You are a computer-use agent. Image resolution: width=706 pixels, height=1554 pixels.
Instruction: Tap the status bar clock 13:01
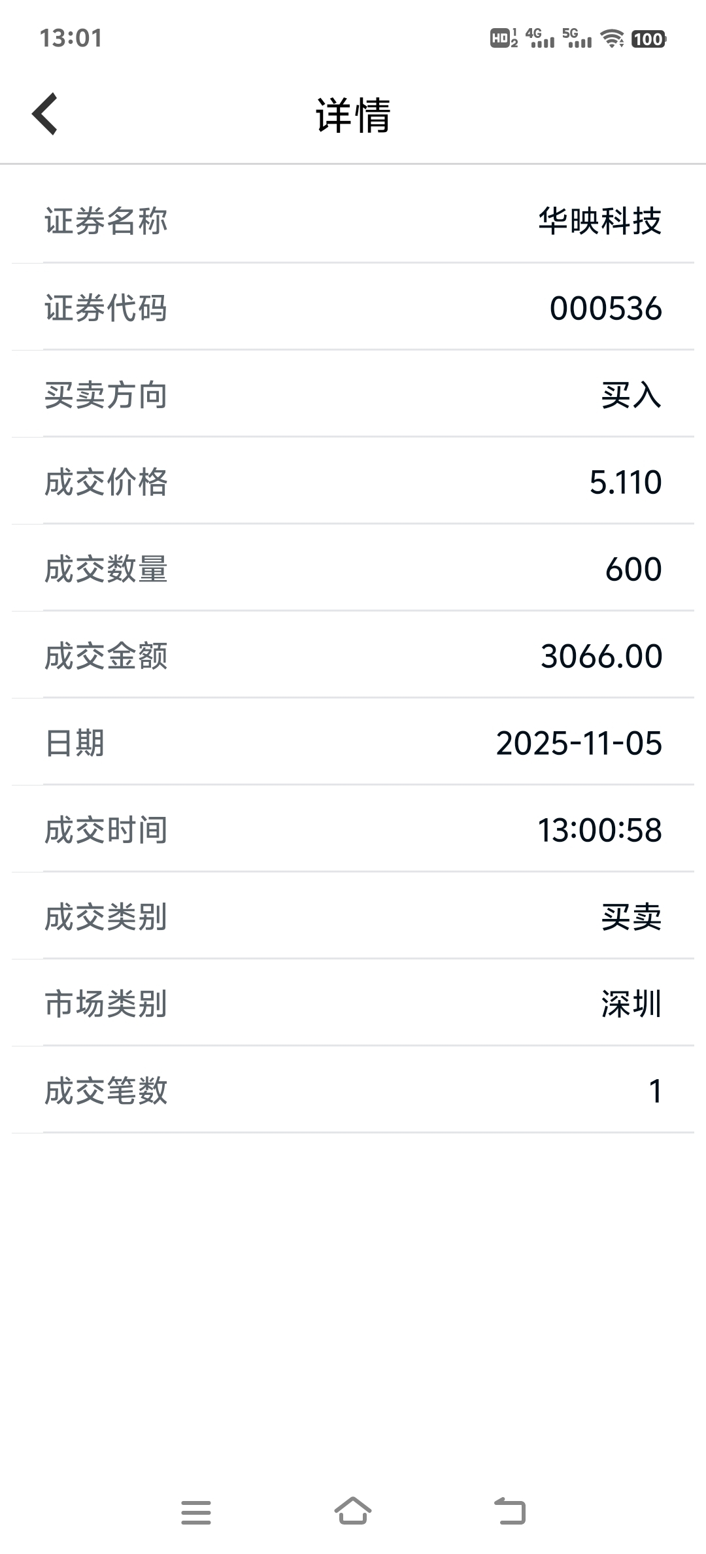tap(71, 39)
